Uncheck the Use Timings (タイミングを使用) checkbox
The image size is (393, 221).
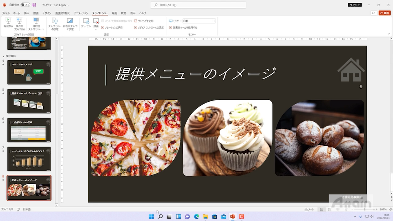(136, 21)
